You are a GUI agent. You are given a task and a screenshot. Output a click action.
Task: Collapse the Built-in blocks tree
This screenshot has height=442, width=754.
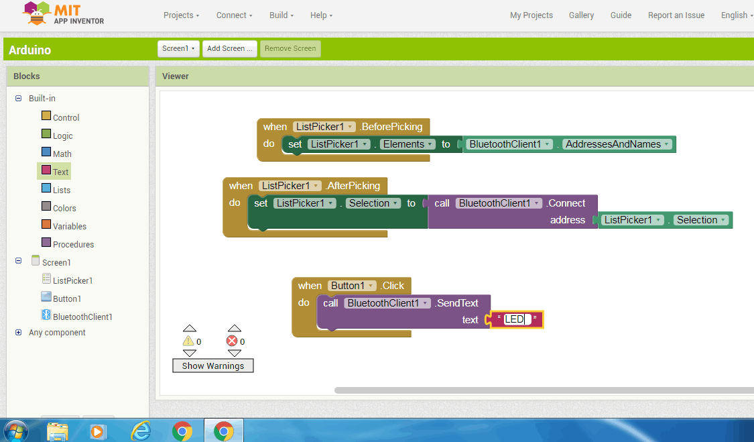(18, 98)
